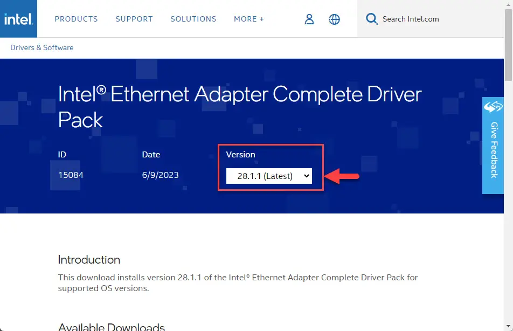
Task: Open the SUPPORT menu
Action: [134, 19]
